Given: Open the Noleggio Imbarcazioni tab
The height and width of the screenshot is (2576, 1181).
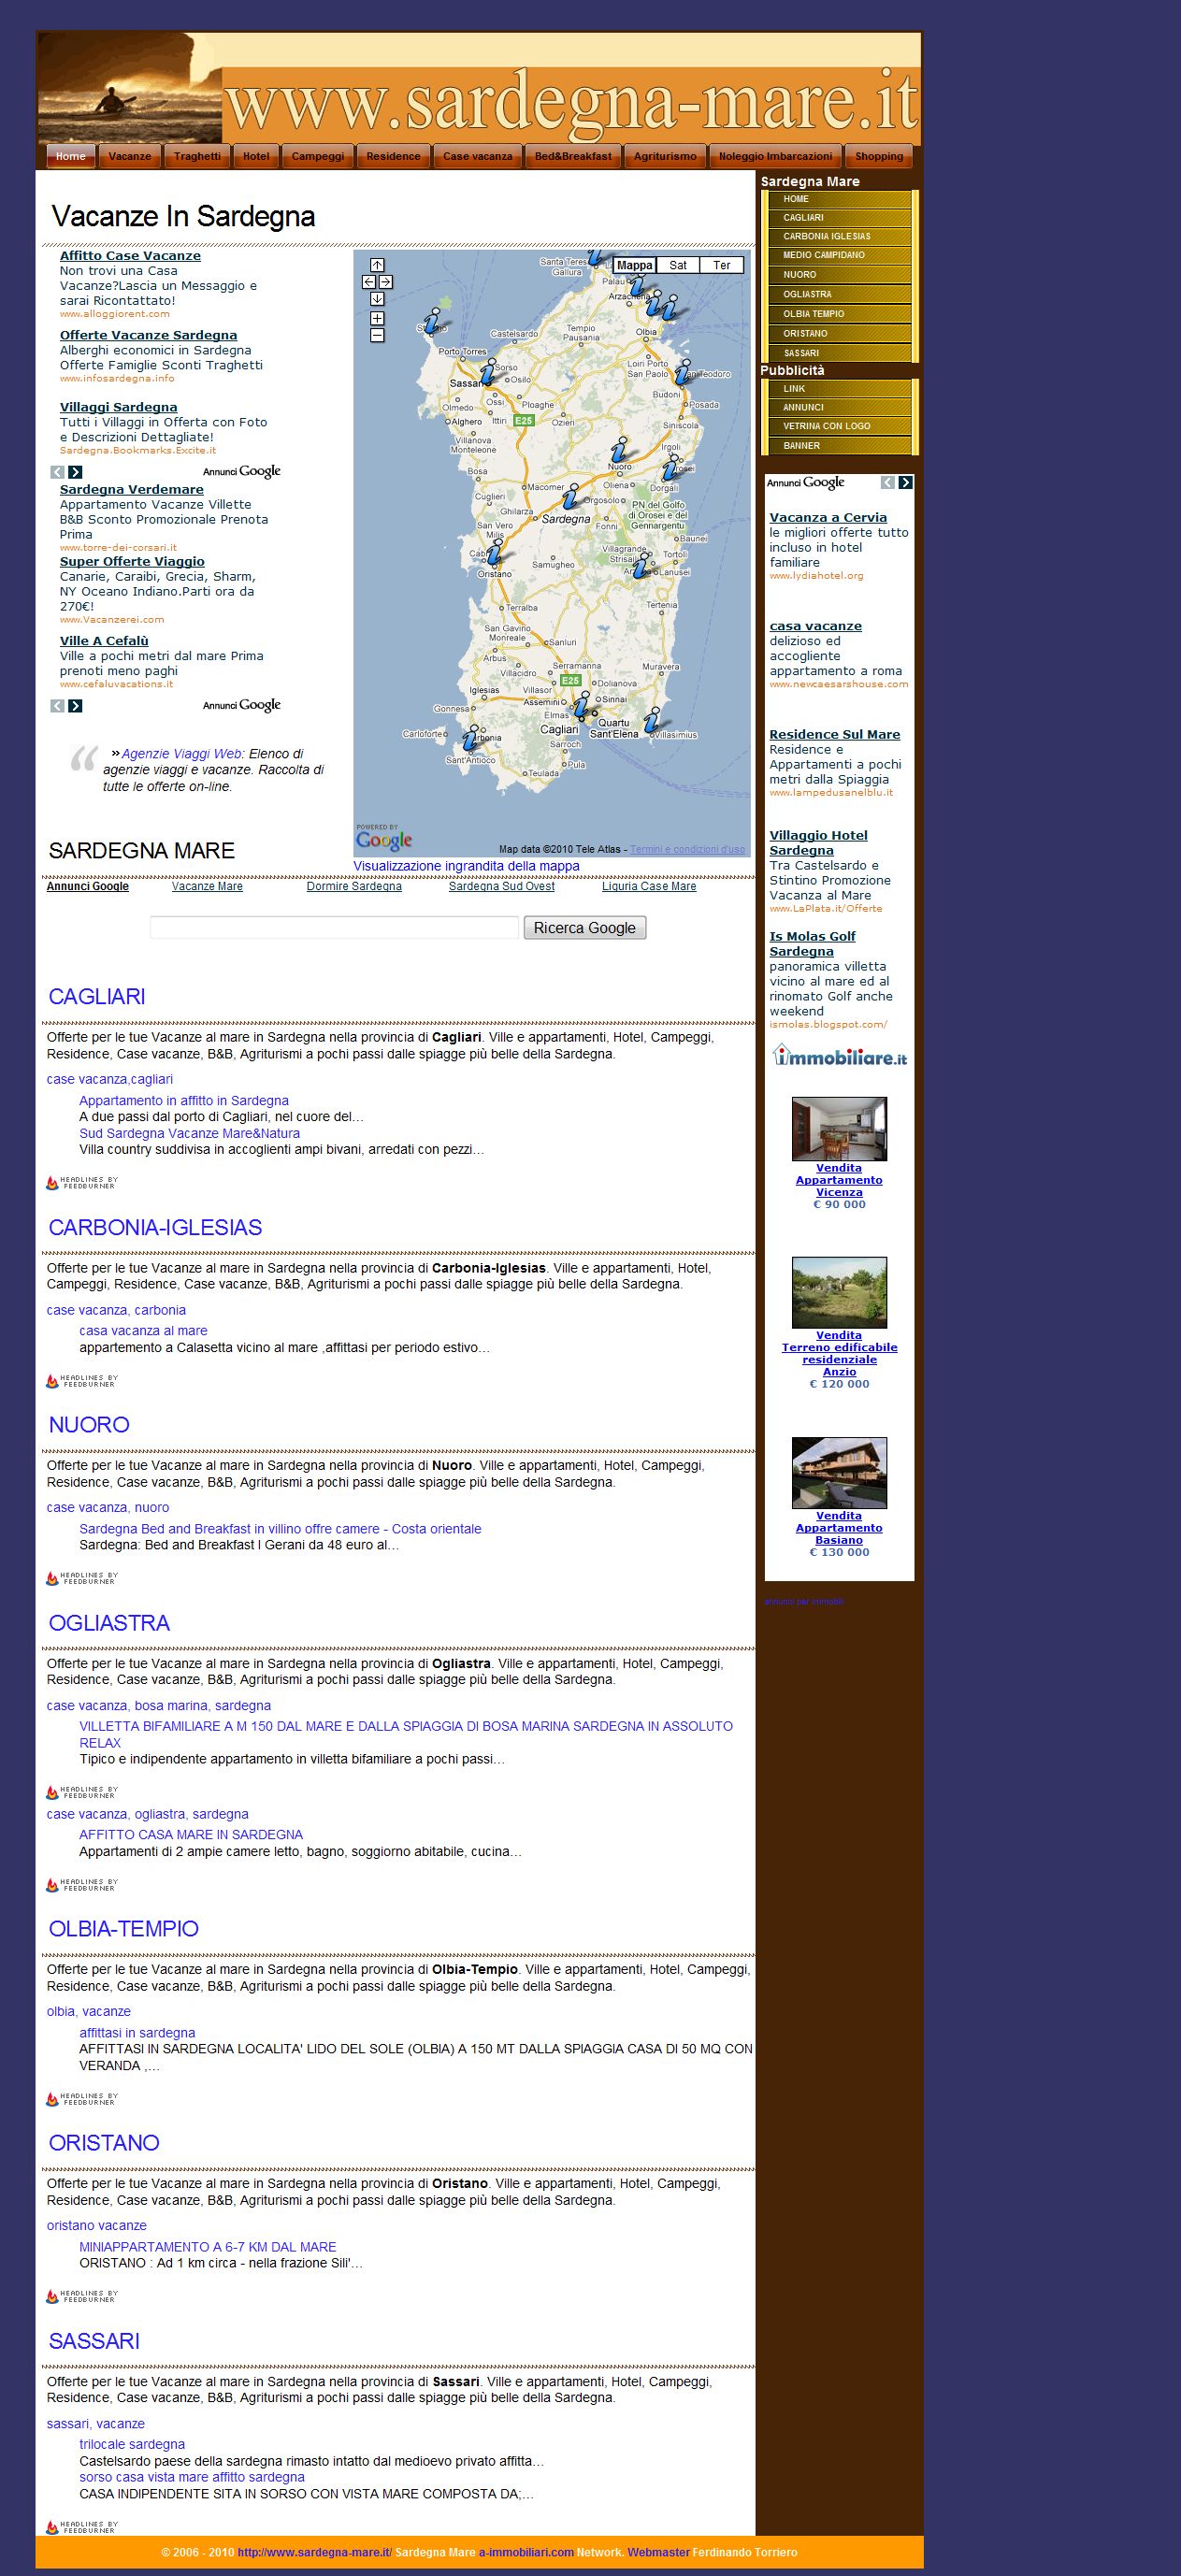Looking at the screenshot, I should coord(775,156).
